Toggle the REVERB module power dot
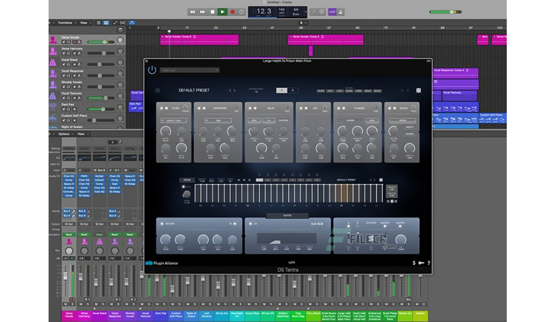556x322 pixels. click(162, 224)
